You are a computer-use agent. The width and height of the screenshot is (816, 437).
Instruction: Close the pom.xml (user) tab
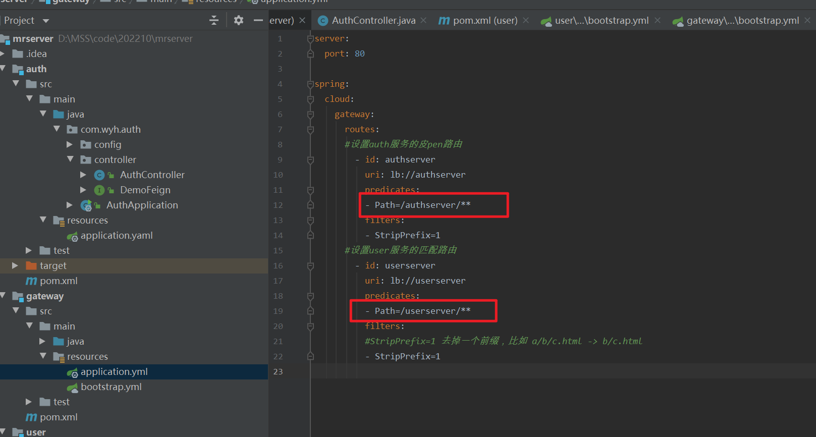coord(526,20)
